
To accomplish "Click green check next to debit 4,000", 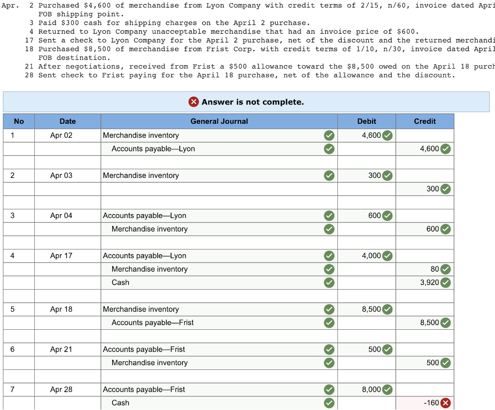I will coord(387,256).
